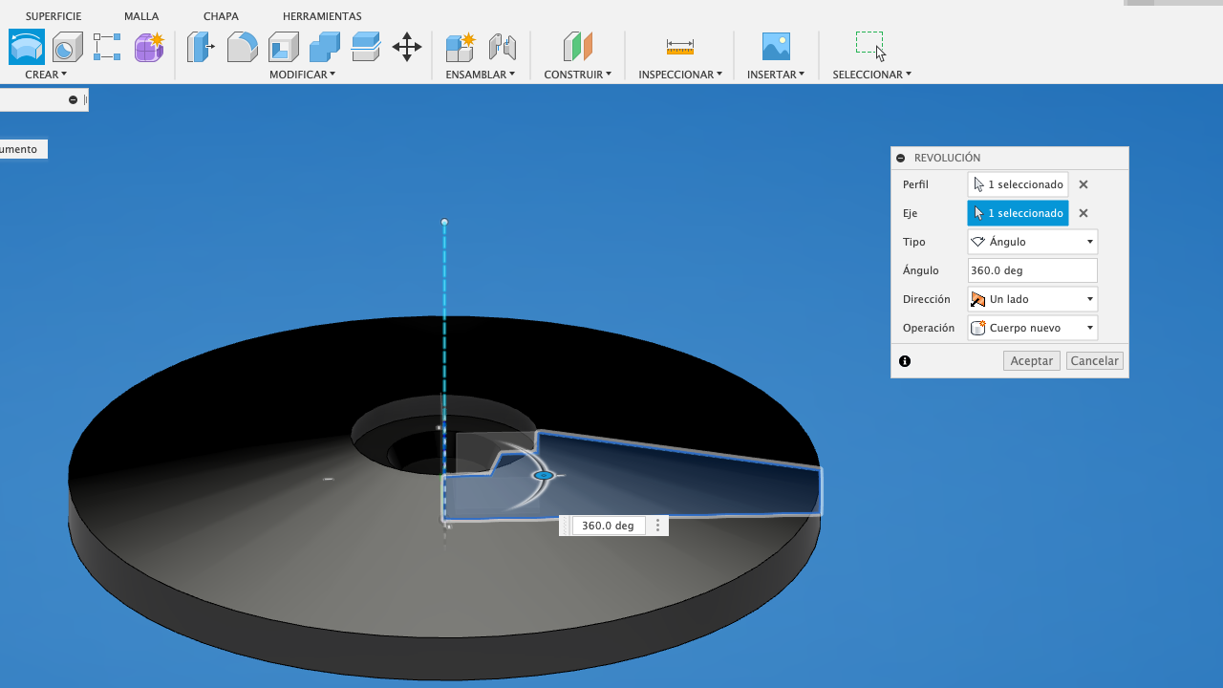
Task: Expand the Dirección dropdown showing Un lado
Action: point(1032,299)
